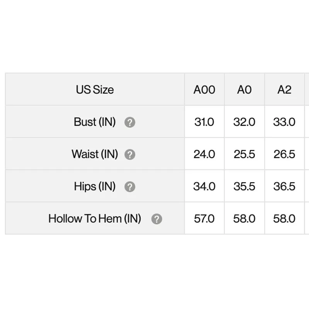Click the 34.0 hips value for A00
The width and height of the screenshot is (309, 309).
tap(204, 187)
